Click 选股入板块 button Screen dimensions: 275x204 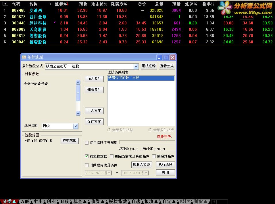141,165
